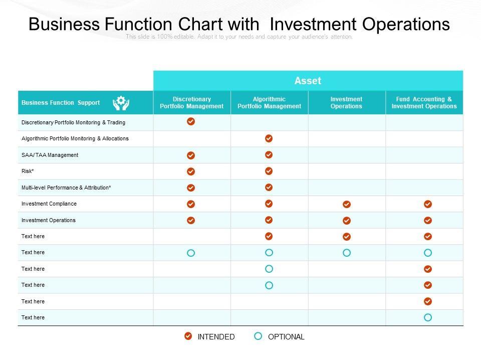Click checkmark for Discretionary Portfolio Monitoring & Trading
The image size is (481, 361).
[x=191, y=121]
